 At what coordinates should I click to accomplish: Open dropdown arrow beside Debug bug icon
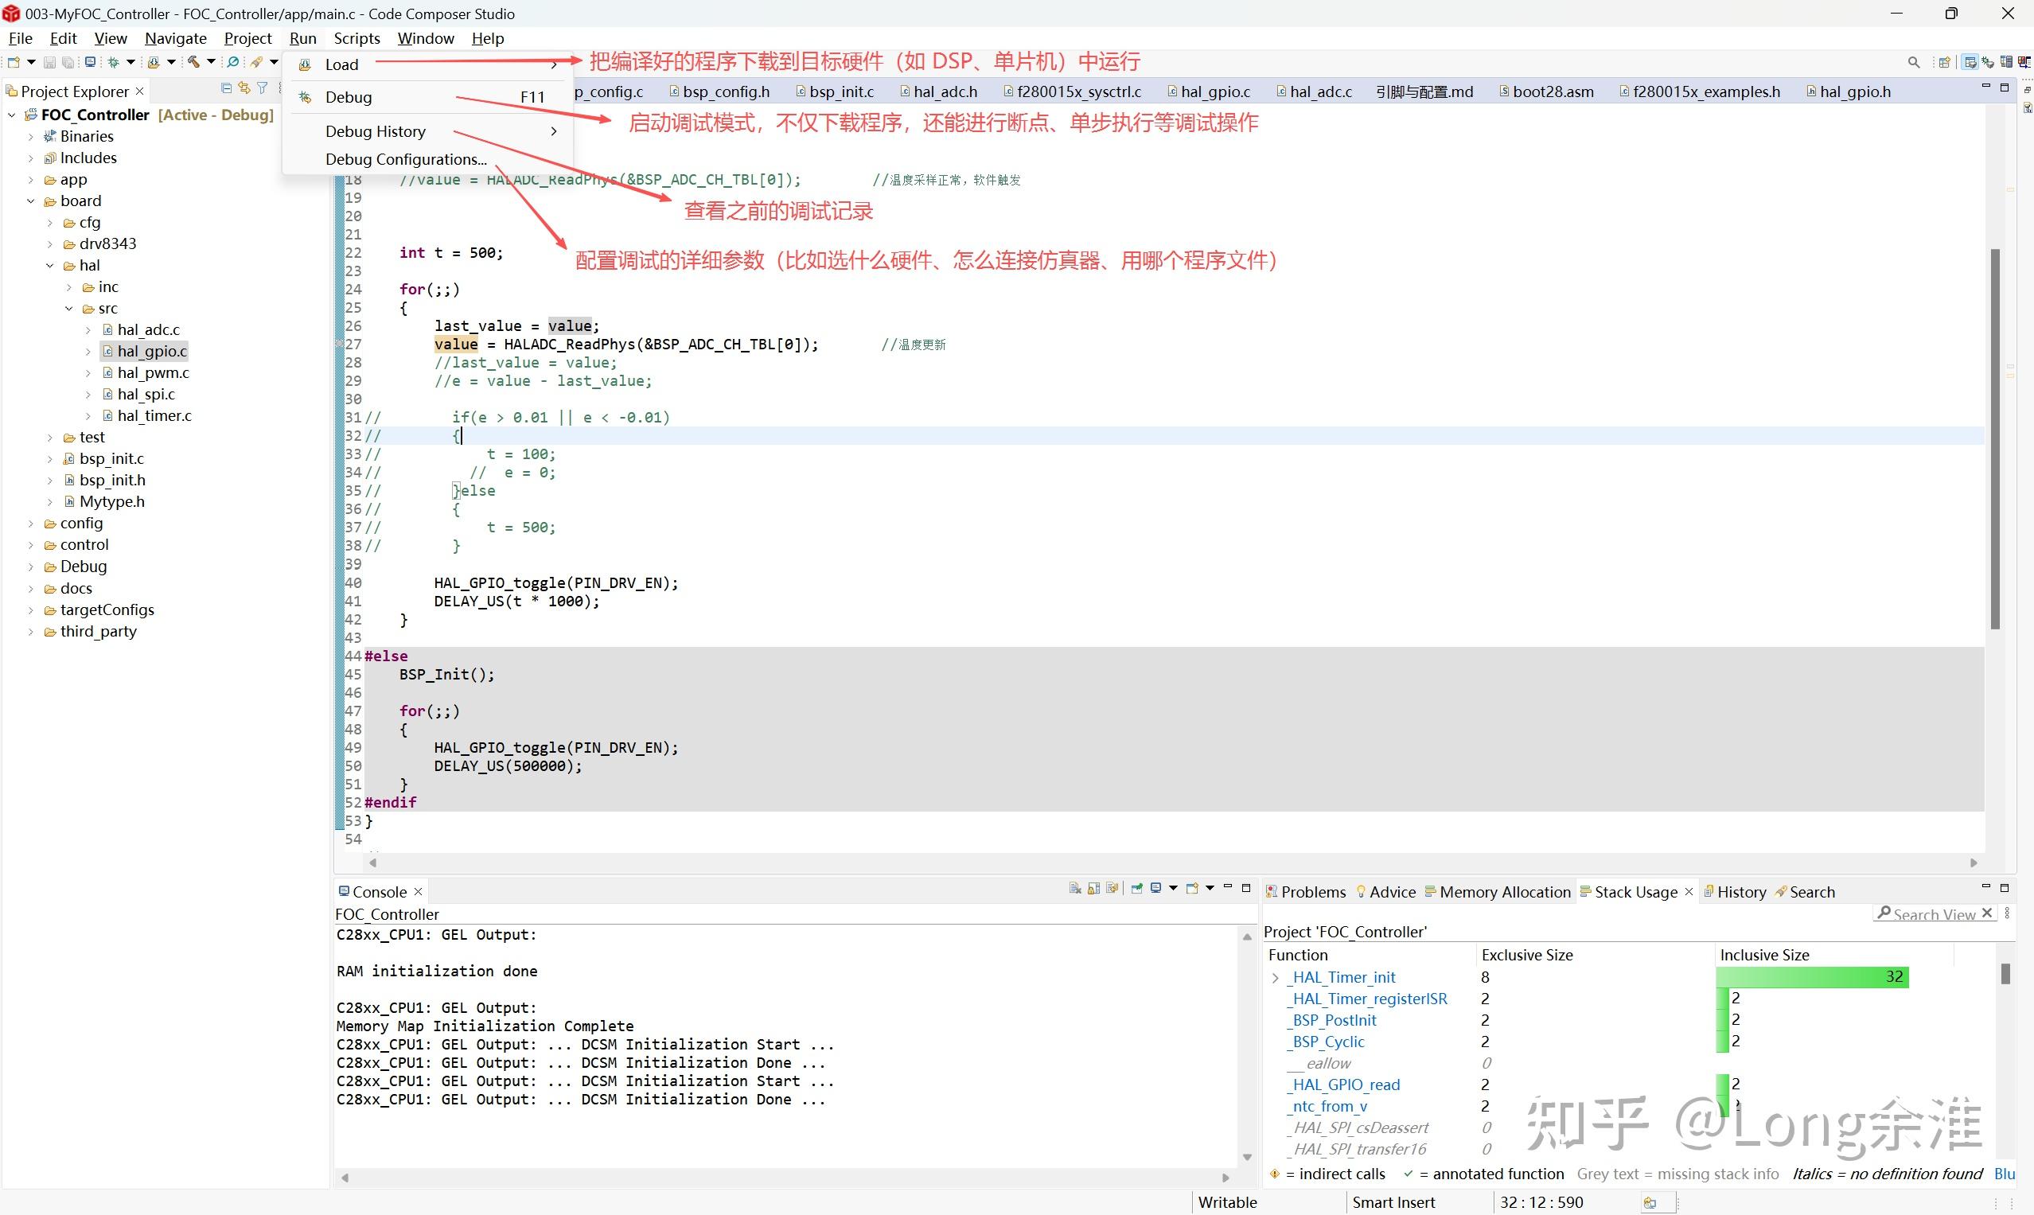pyautogui.click(x=131, y=62)
